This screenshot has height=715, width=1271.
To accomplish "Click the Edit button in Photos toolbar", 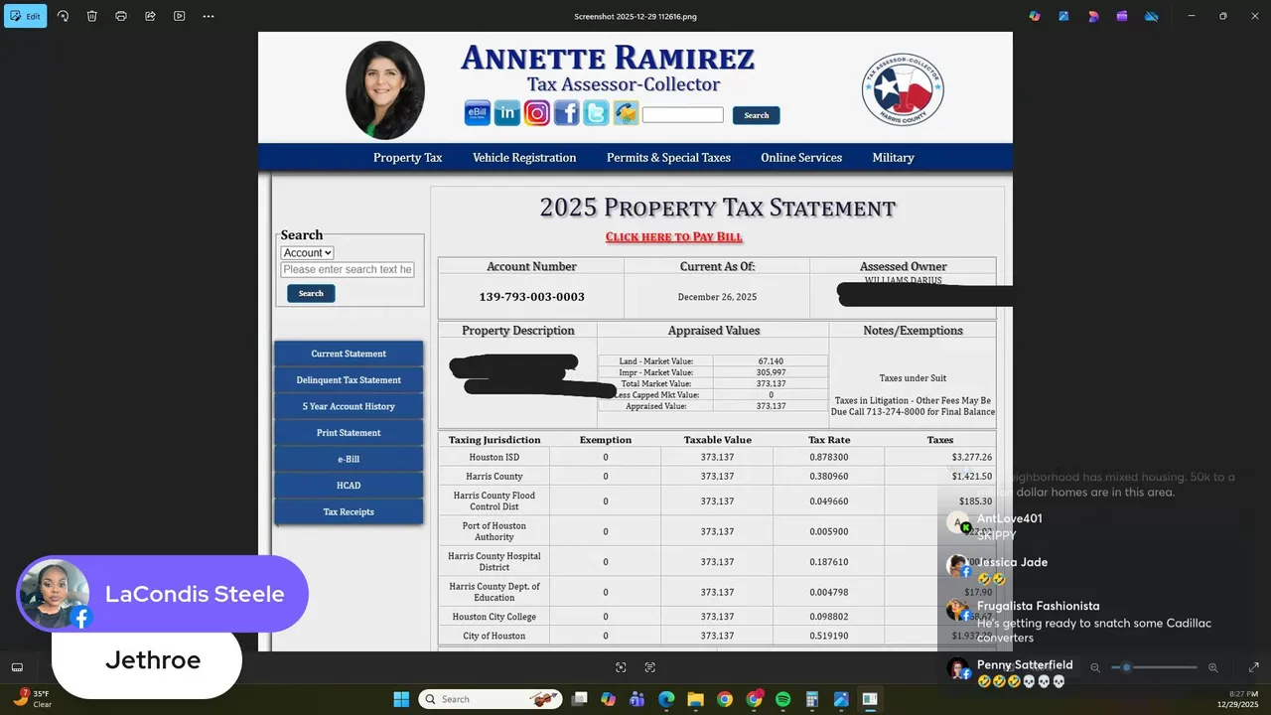I will point(26,16).
